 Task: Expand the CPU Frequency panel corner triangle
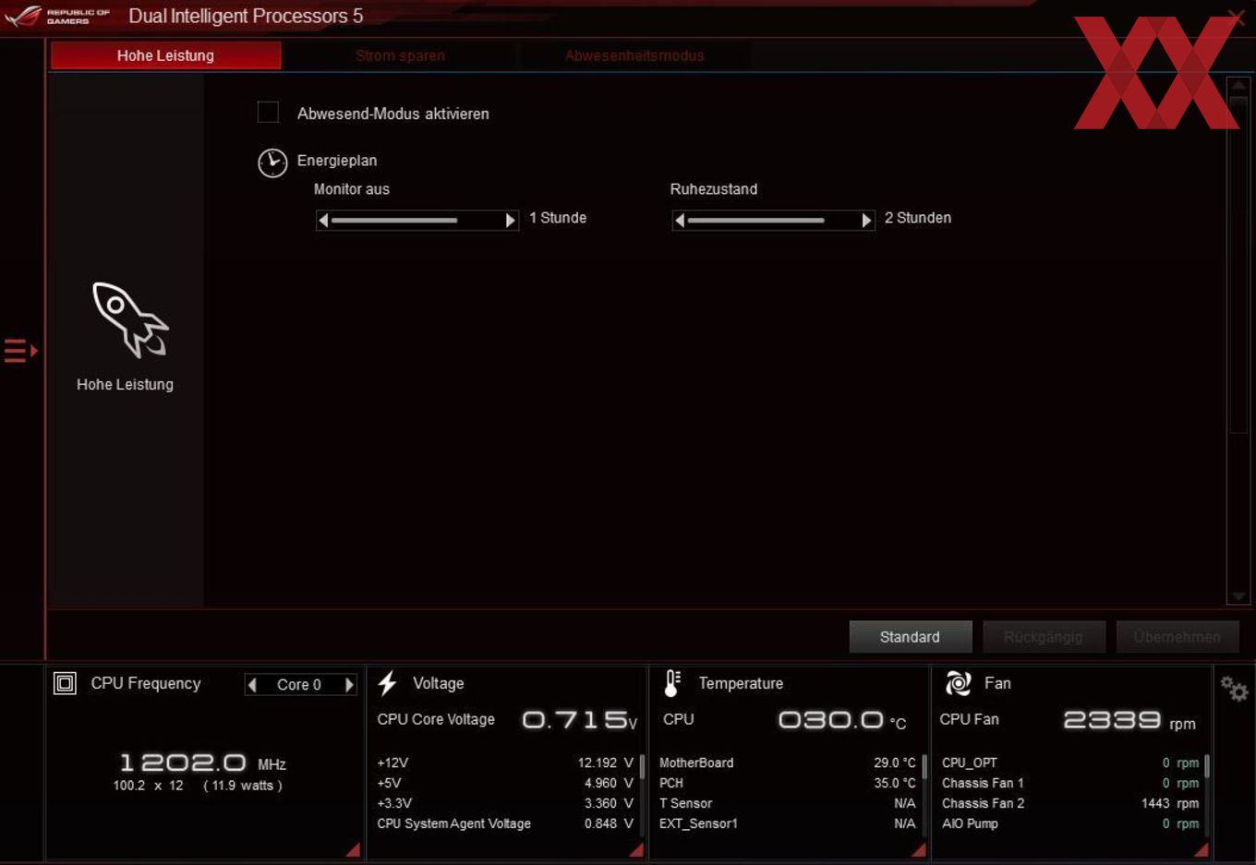coord(354,850)
